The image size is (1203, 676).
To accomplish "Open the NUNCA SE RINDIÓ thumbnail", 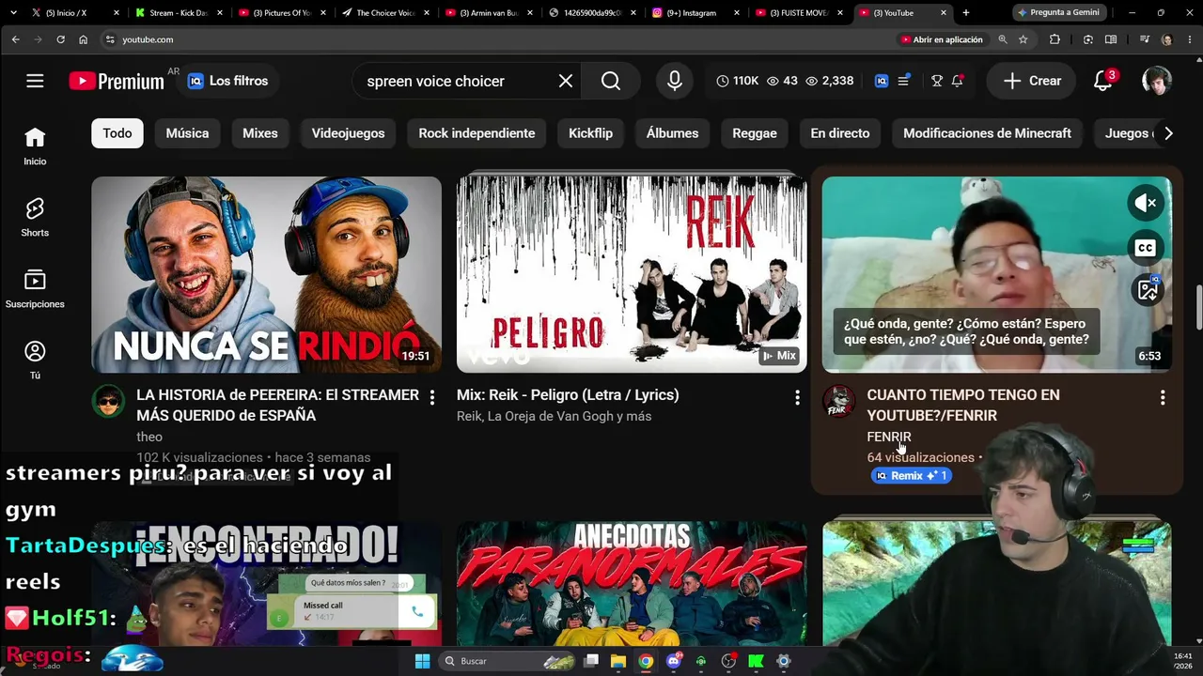I will tap(266, 274).
